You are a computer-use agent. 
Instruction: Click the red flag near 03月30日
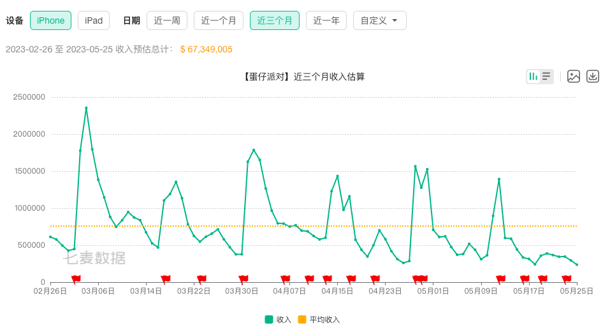tap(243, 279)
